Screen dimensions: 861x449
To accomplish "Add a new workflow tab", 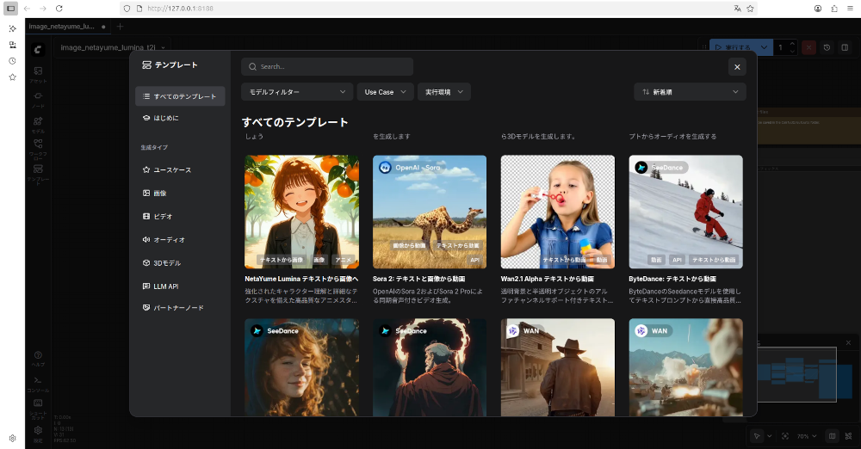I will tap(120, 27).
